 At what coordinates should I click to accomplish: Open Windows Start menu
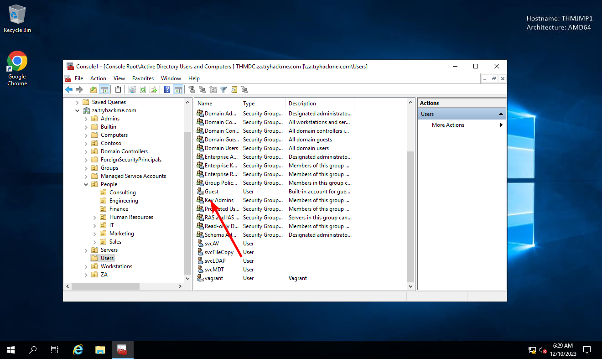coord(11,350)
